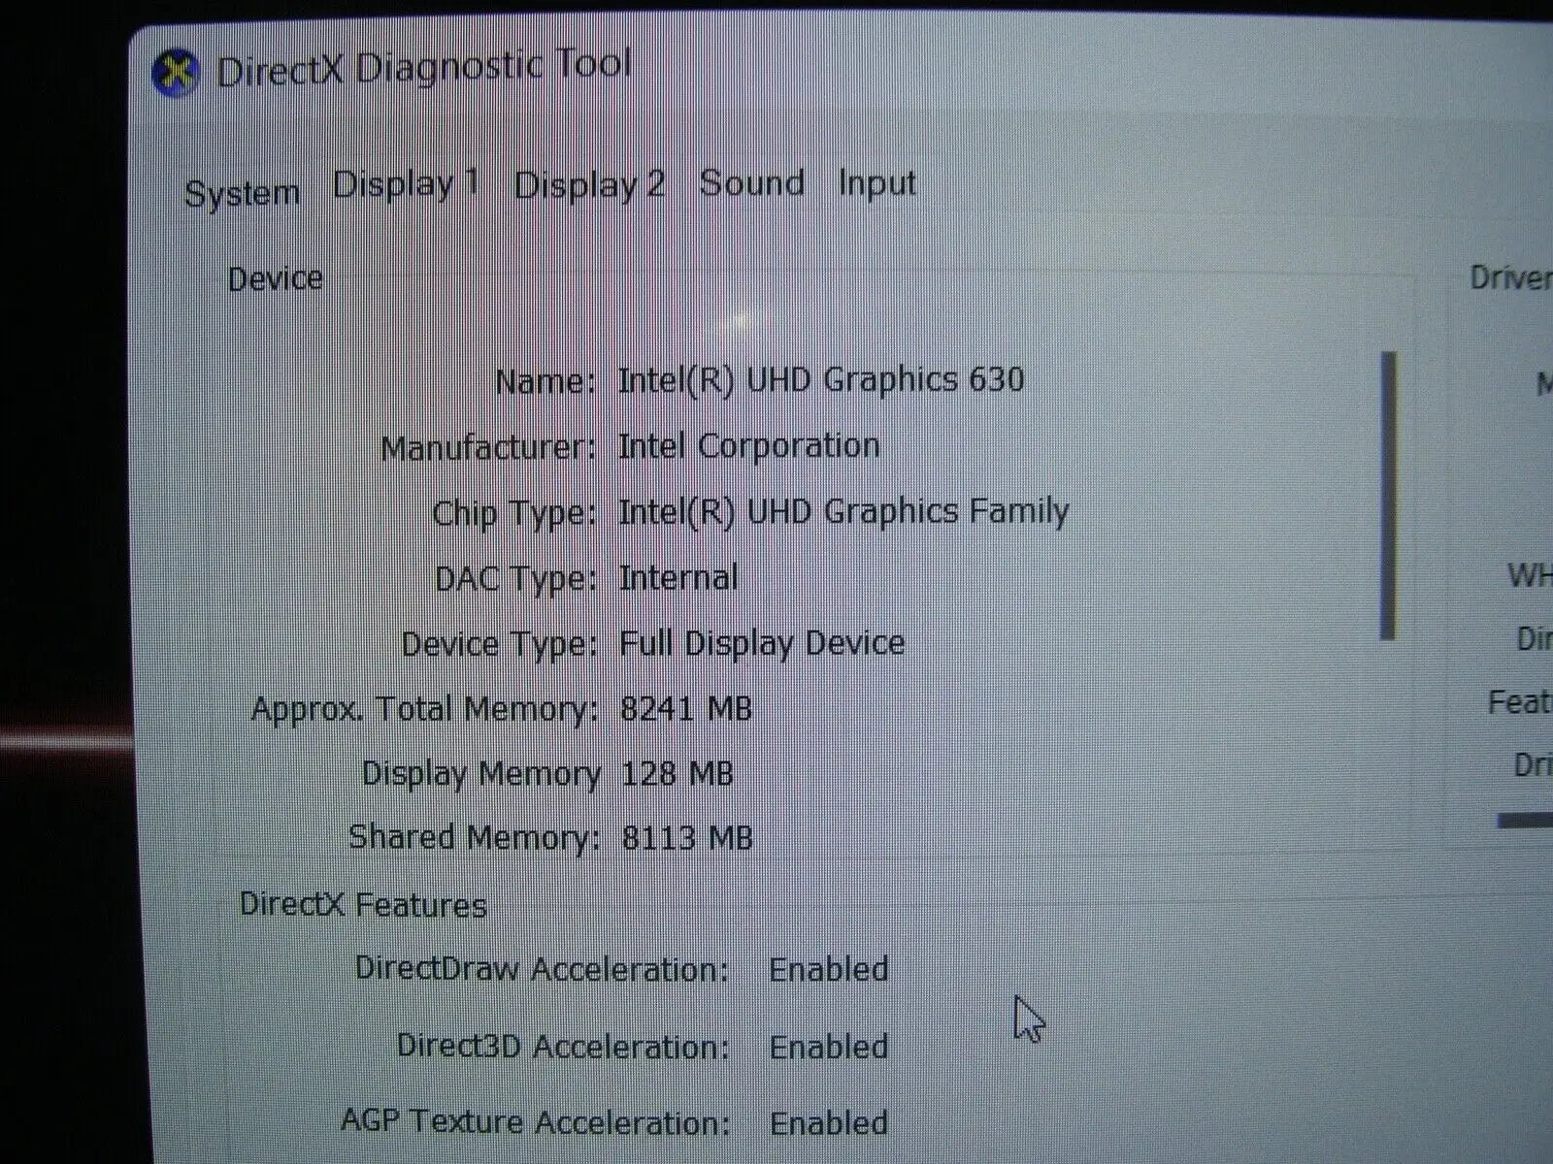This screenshot has width=1553, height=1164.
Task: Click the DirectX Features group label
Action: 363,905
